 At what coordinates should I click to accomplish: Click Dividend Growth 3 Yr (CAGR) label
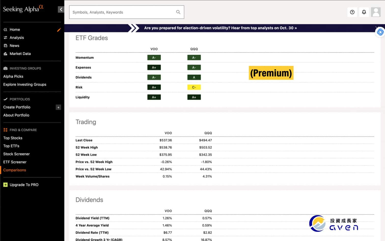pyautogui.click(x=99, y=239)
